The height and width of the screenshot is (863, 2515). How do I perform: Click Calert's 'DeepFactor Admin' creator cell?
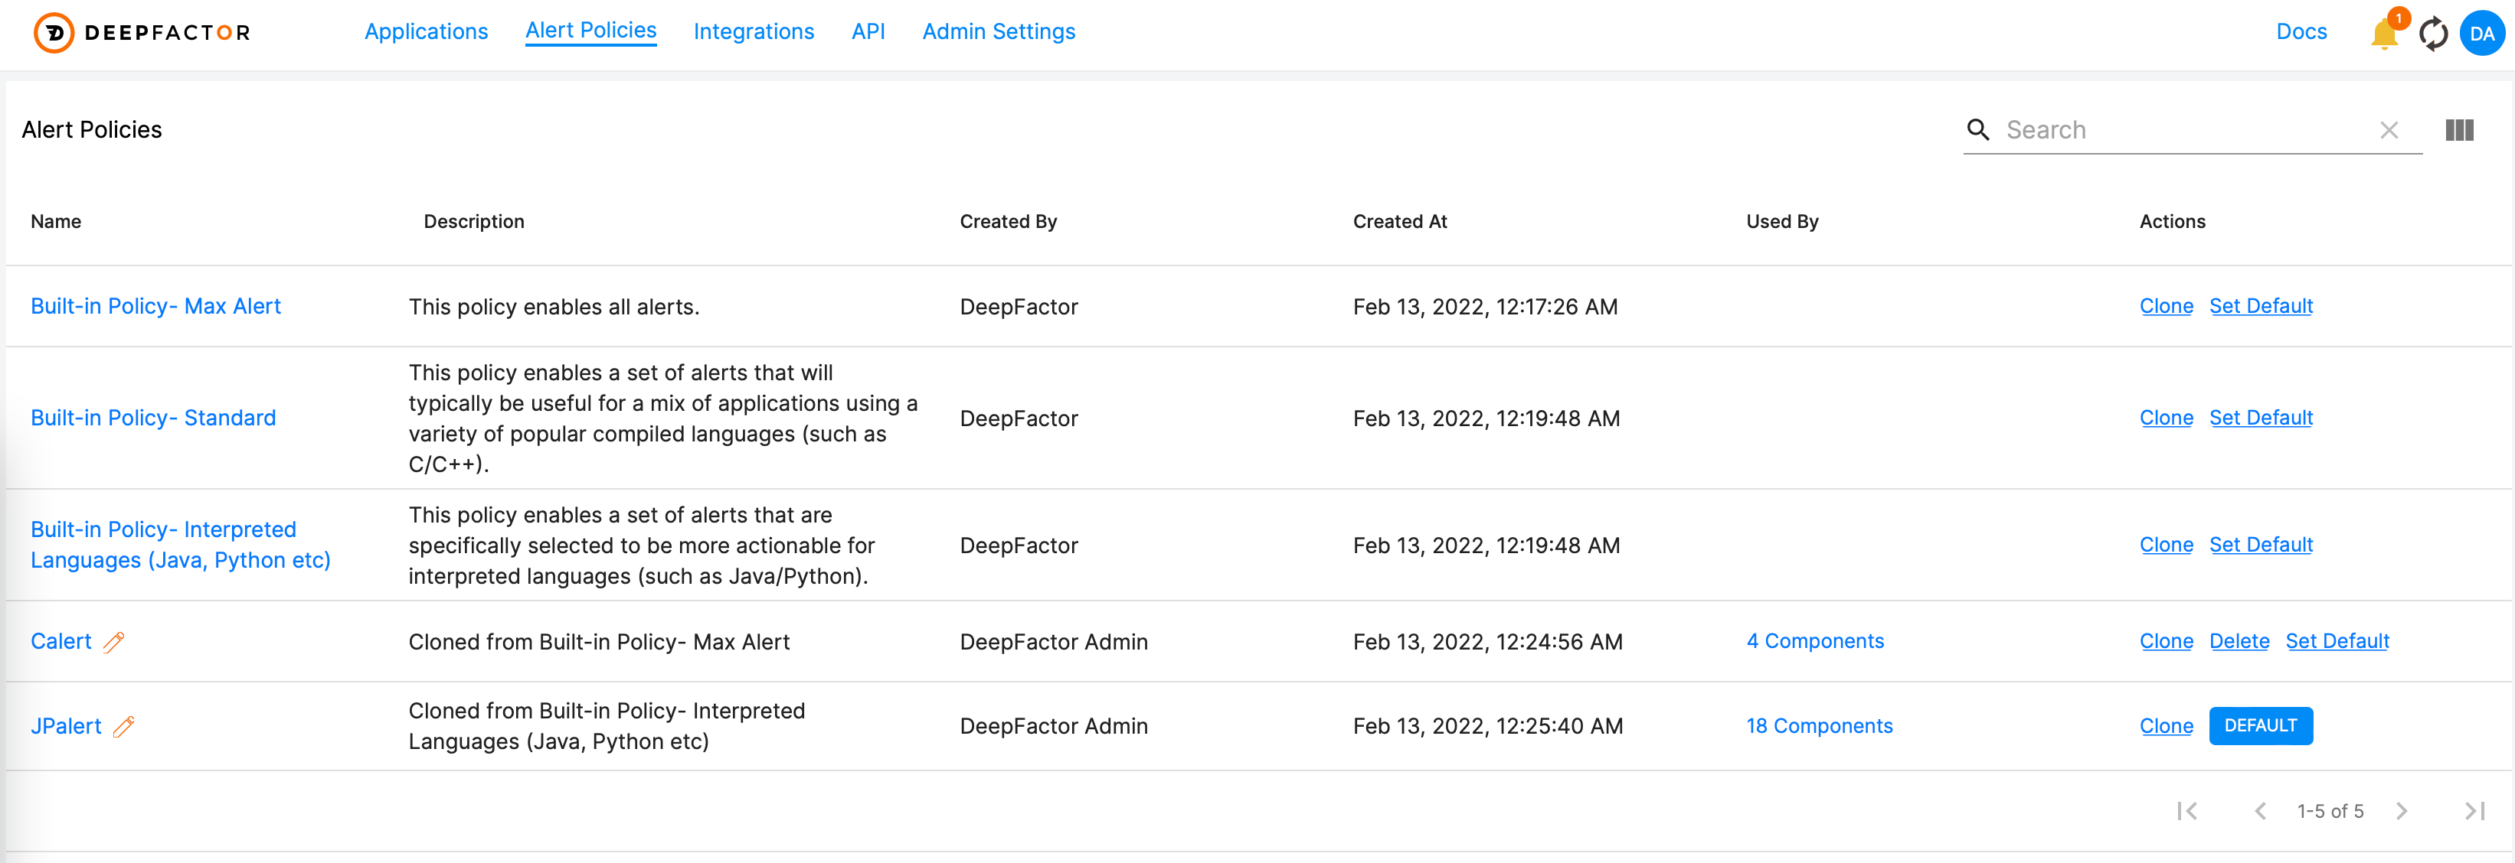coord(1054,643)
